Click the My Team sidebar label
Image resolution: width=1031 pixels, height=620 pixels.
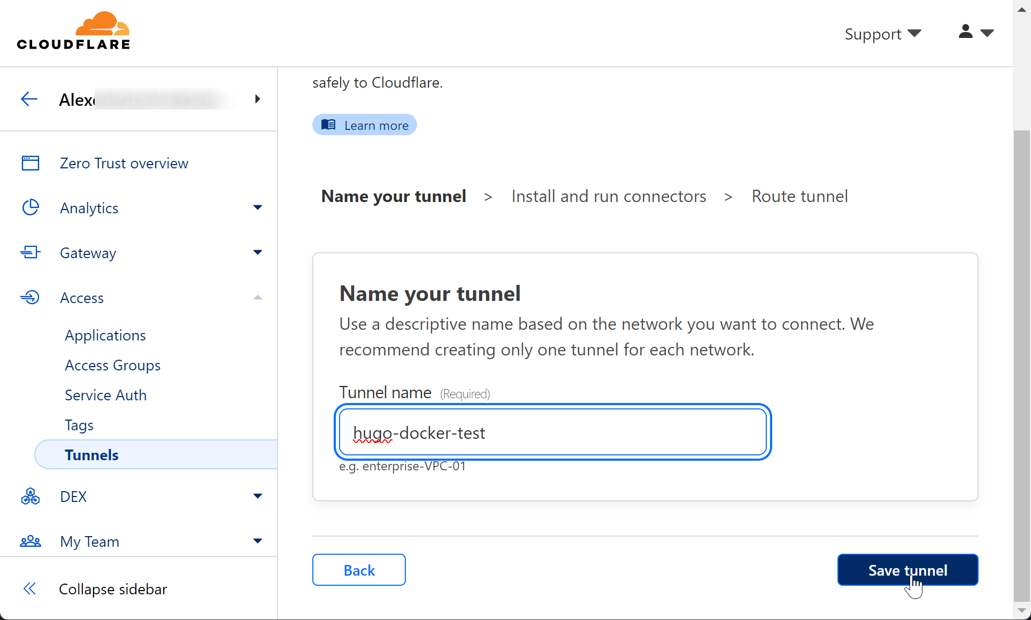90,541
